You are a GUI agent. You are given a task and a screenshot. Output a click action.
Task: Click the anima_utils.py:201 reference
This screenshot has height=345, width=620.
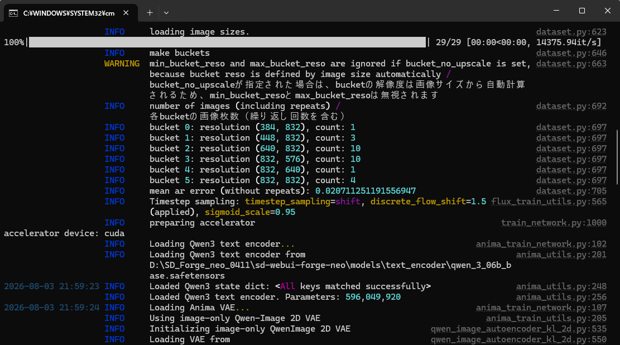pyautogui.click(x=561, y=255)
